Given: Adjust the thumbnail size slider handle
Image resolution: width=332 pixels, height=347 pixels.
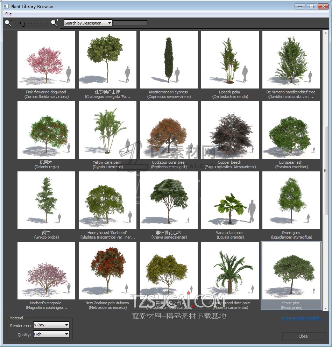Looking at the screenshot, I should click(24, 24).
